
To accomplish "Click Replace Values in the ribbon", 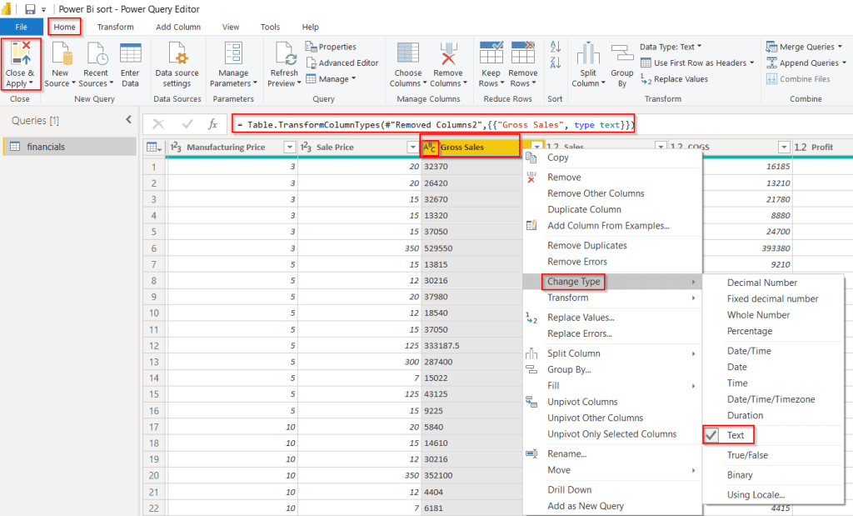I will tap(675, 79).
